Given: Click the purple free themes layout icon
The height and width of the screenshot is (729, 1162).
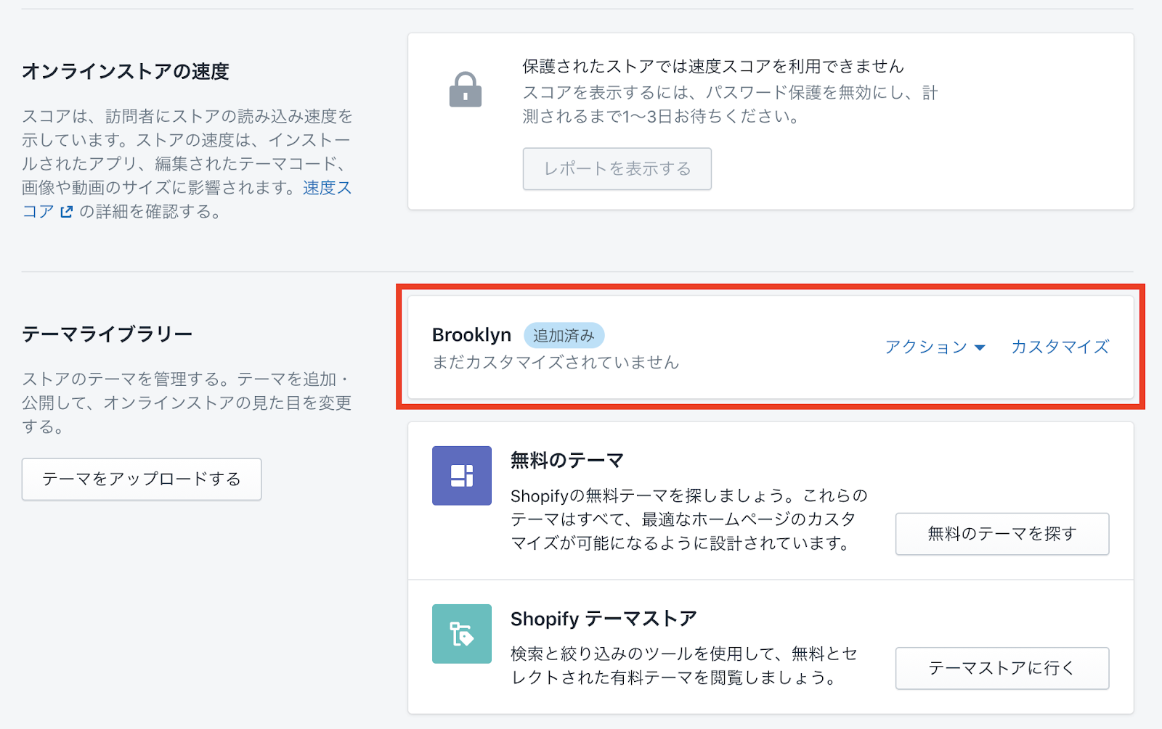Looking at the screenshot, I should 462,476.
